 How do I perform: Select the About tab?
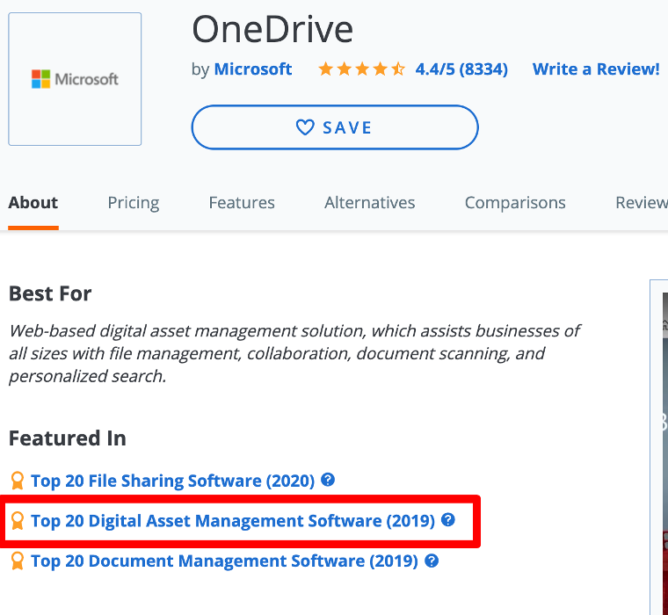click(33, 203)
